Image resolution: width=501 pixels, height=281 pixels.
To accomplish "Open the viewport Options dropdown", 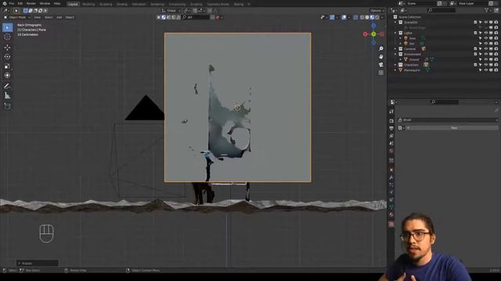I will tap(377, 10).
